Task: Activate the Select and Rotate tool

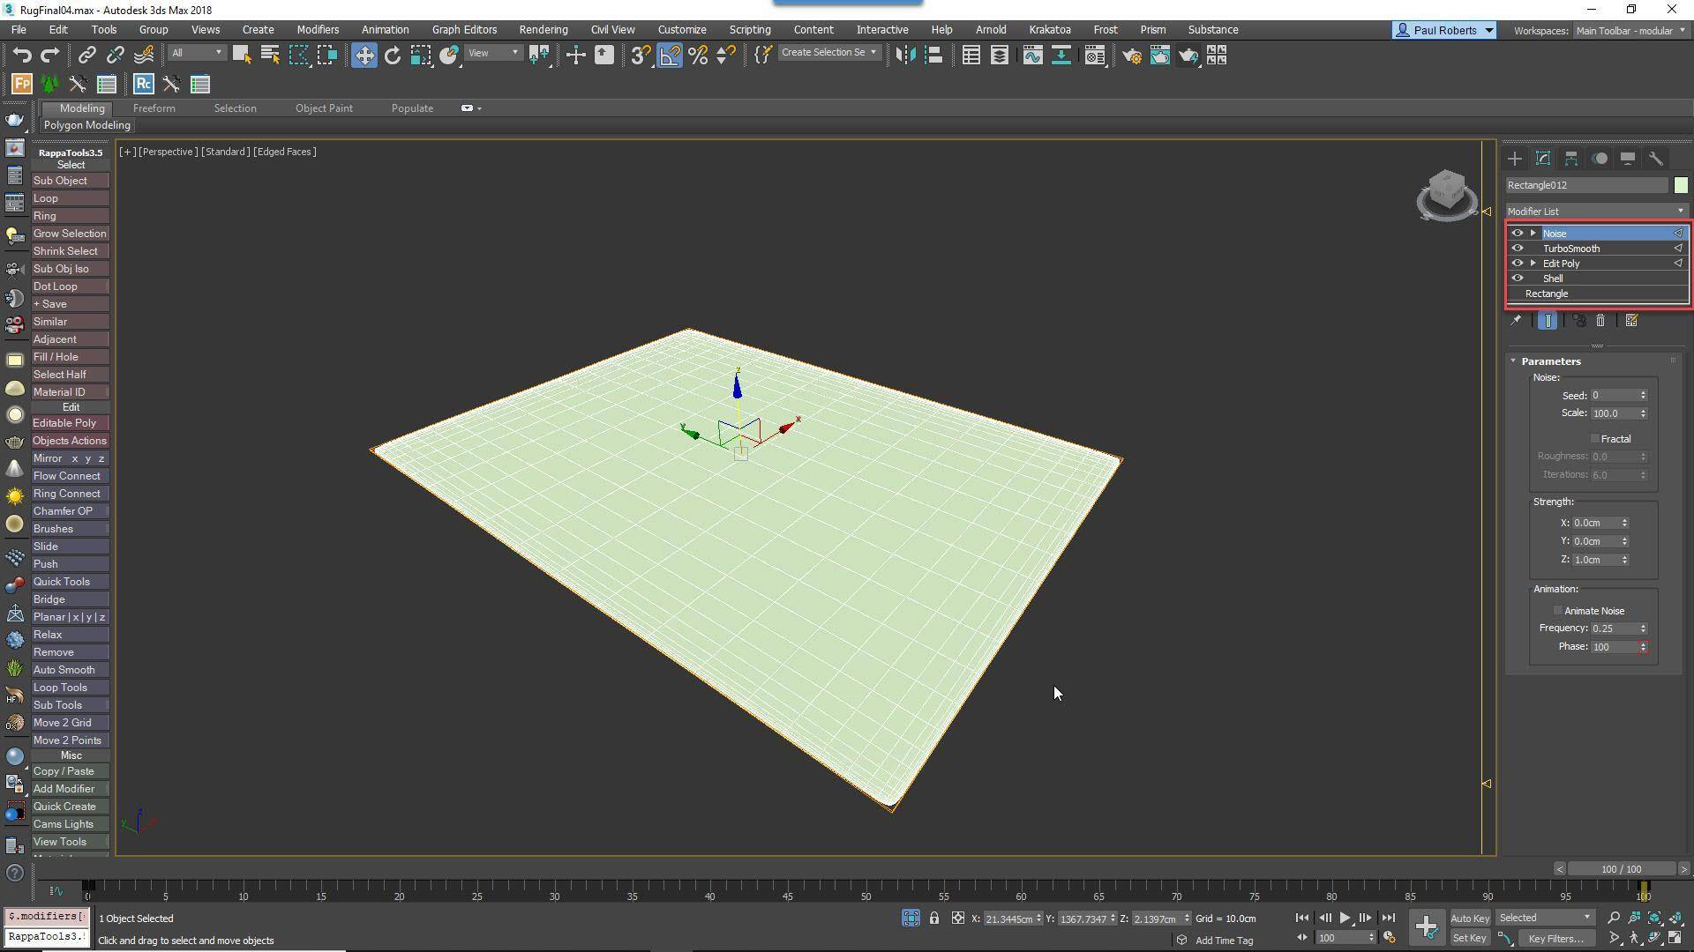Action: click(x=393, y=55)
